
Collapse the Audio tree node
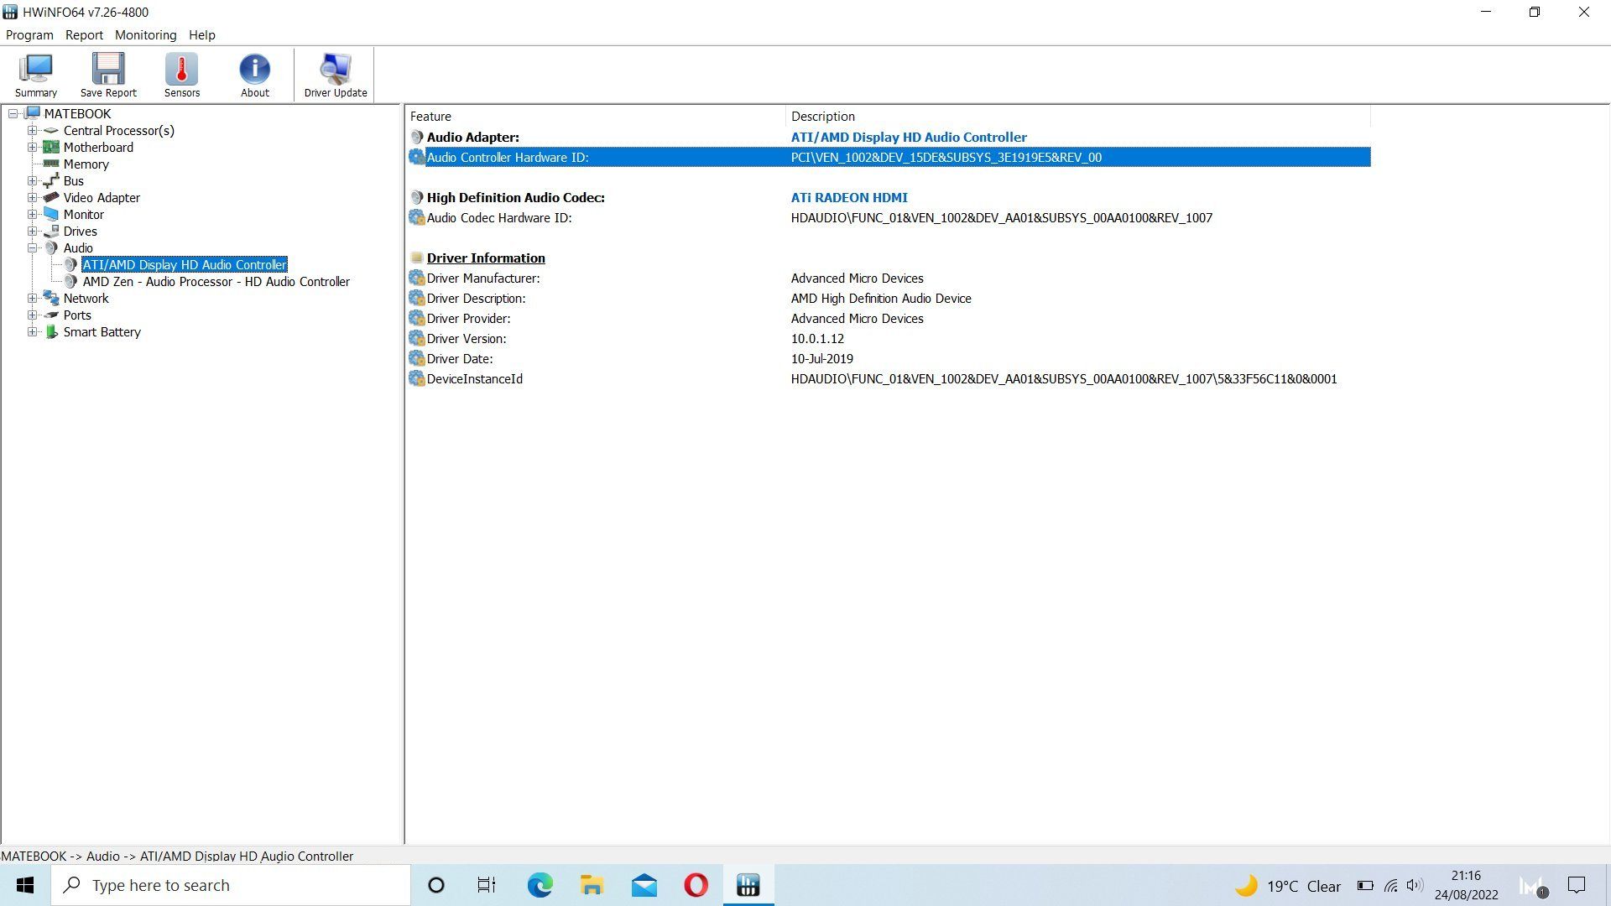pyautogui.click(x=32, y=247)
